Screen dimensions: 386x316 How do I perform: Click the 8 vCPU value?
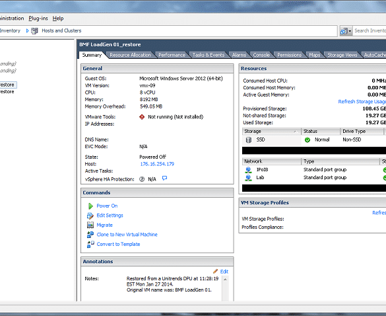[x=147, y=93]
